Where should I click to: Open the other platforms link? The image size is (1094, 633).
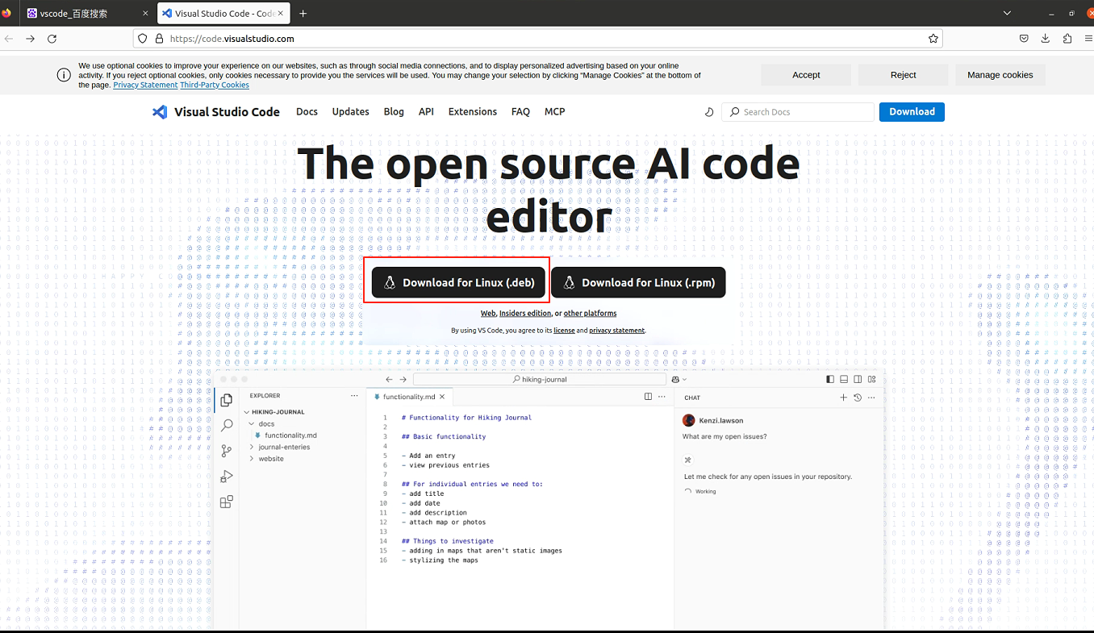(590, 313)
